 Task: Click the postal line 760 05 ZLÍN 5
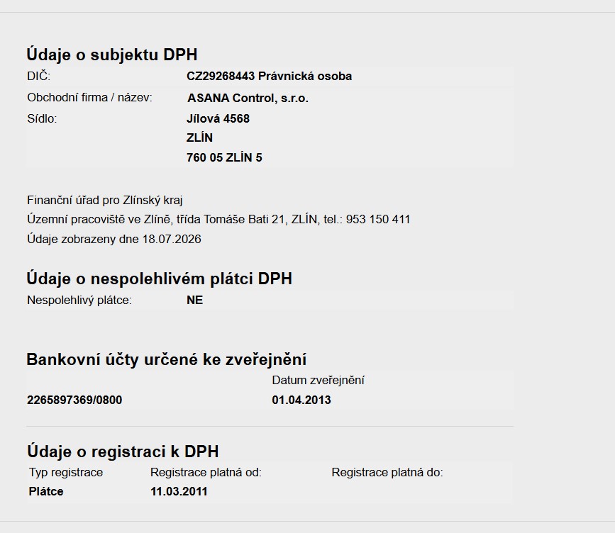(224, 157)
